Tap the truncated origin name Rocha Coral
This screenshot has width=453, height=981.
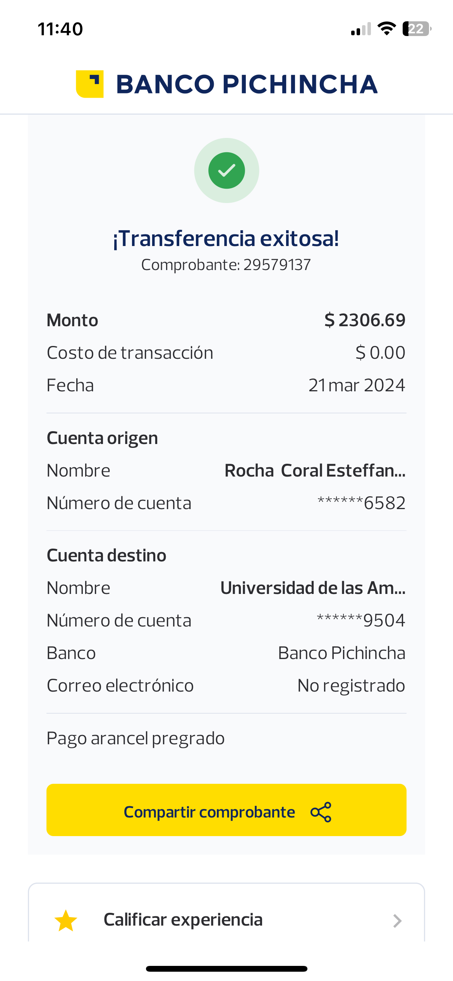[315, 471]
